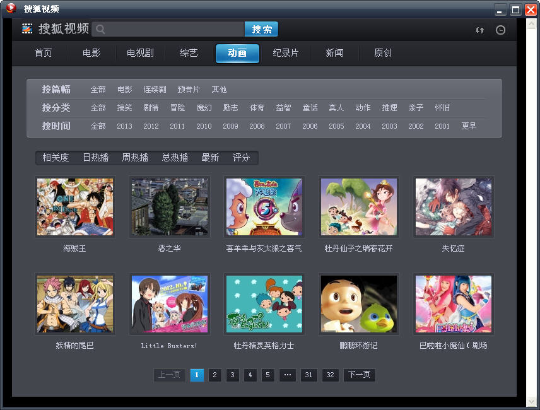This screenshot has width=540, height=410.
Task: Switch to the 新闻 news tab
Action: pos(335,53)
